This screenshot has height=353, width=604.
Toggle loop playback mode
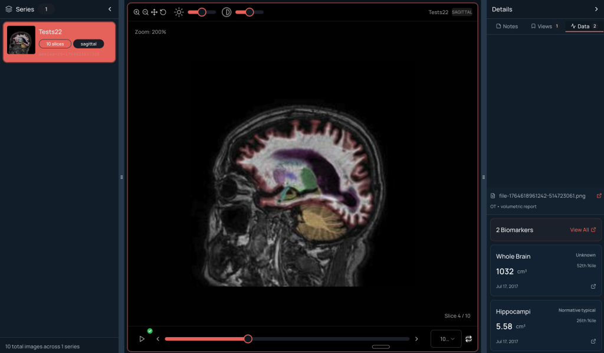tap(468, 339)
